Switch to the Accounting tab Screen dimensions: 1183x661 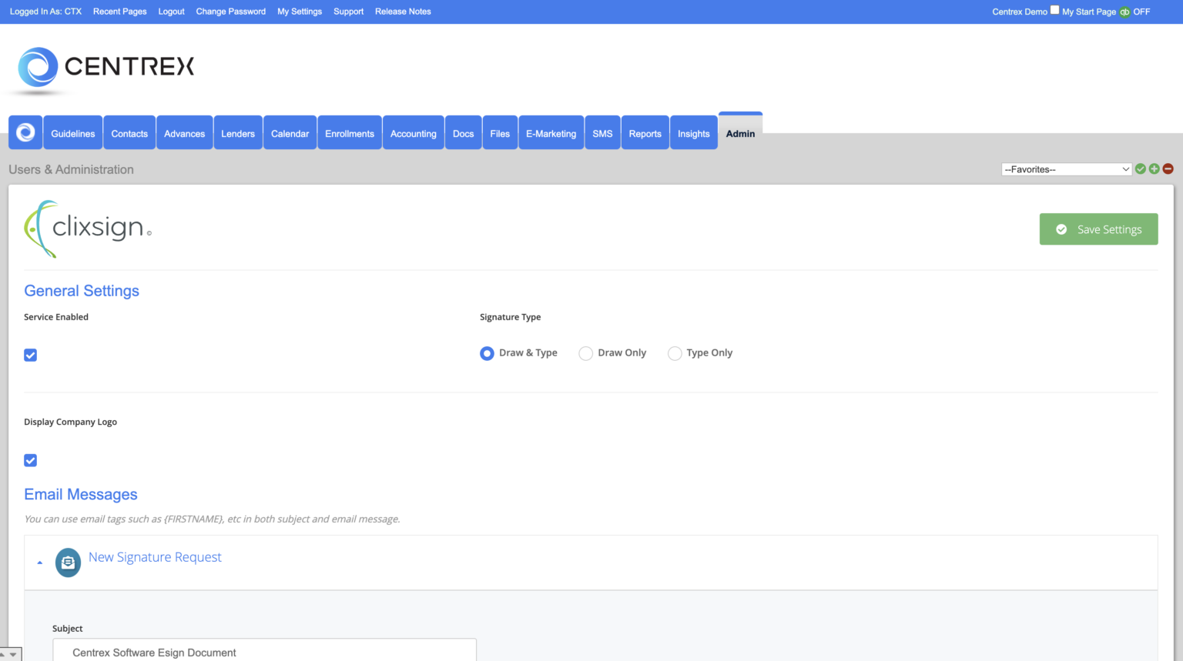click(x=413, y=132)
